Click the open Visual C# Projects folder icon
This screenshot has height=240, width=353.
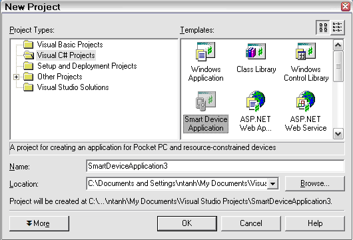[29, 55]
